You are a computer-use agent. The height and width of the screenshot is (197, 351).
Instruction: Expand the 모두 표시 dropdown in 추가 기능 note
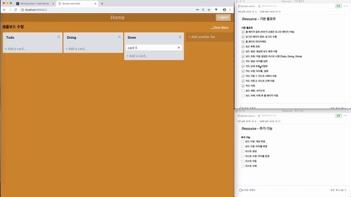[338, 190]
